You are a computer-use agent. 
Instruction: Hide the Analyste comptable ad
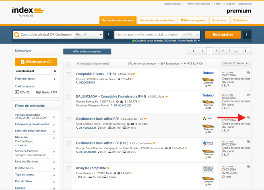248,167
